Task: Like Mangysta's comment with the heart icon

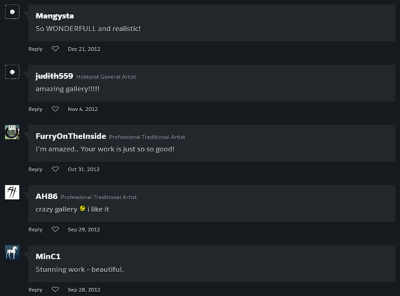Action: [x=55, y=49]
